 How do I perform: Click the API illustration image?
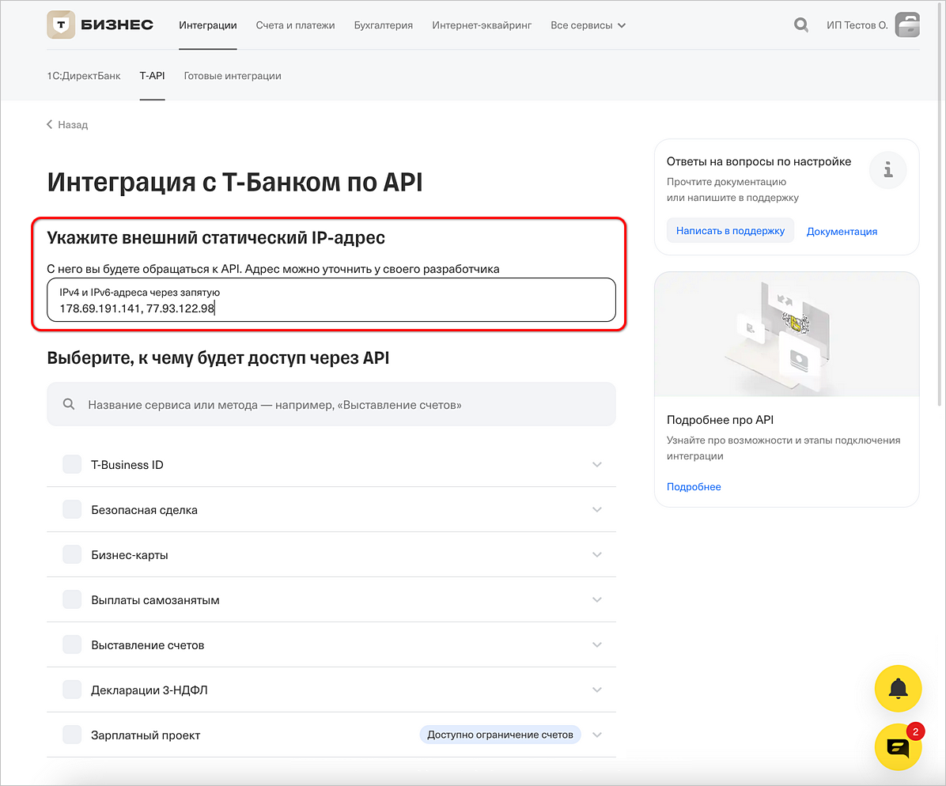tap(786, 334)
